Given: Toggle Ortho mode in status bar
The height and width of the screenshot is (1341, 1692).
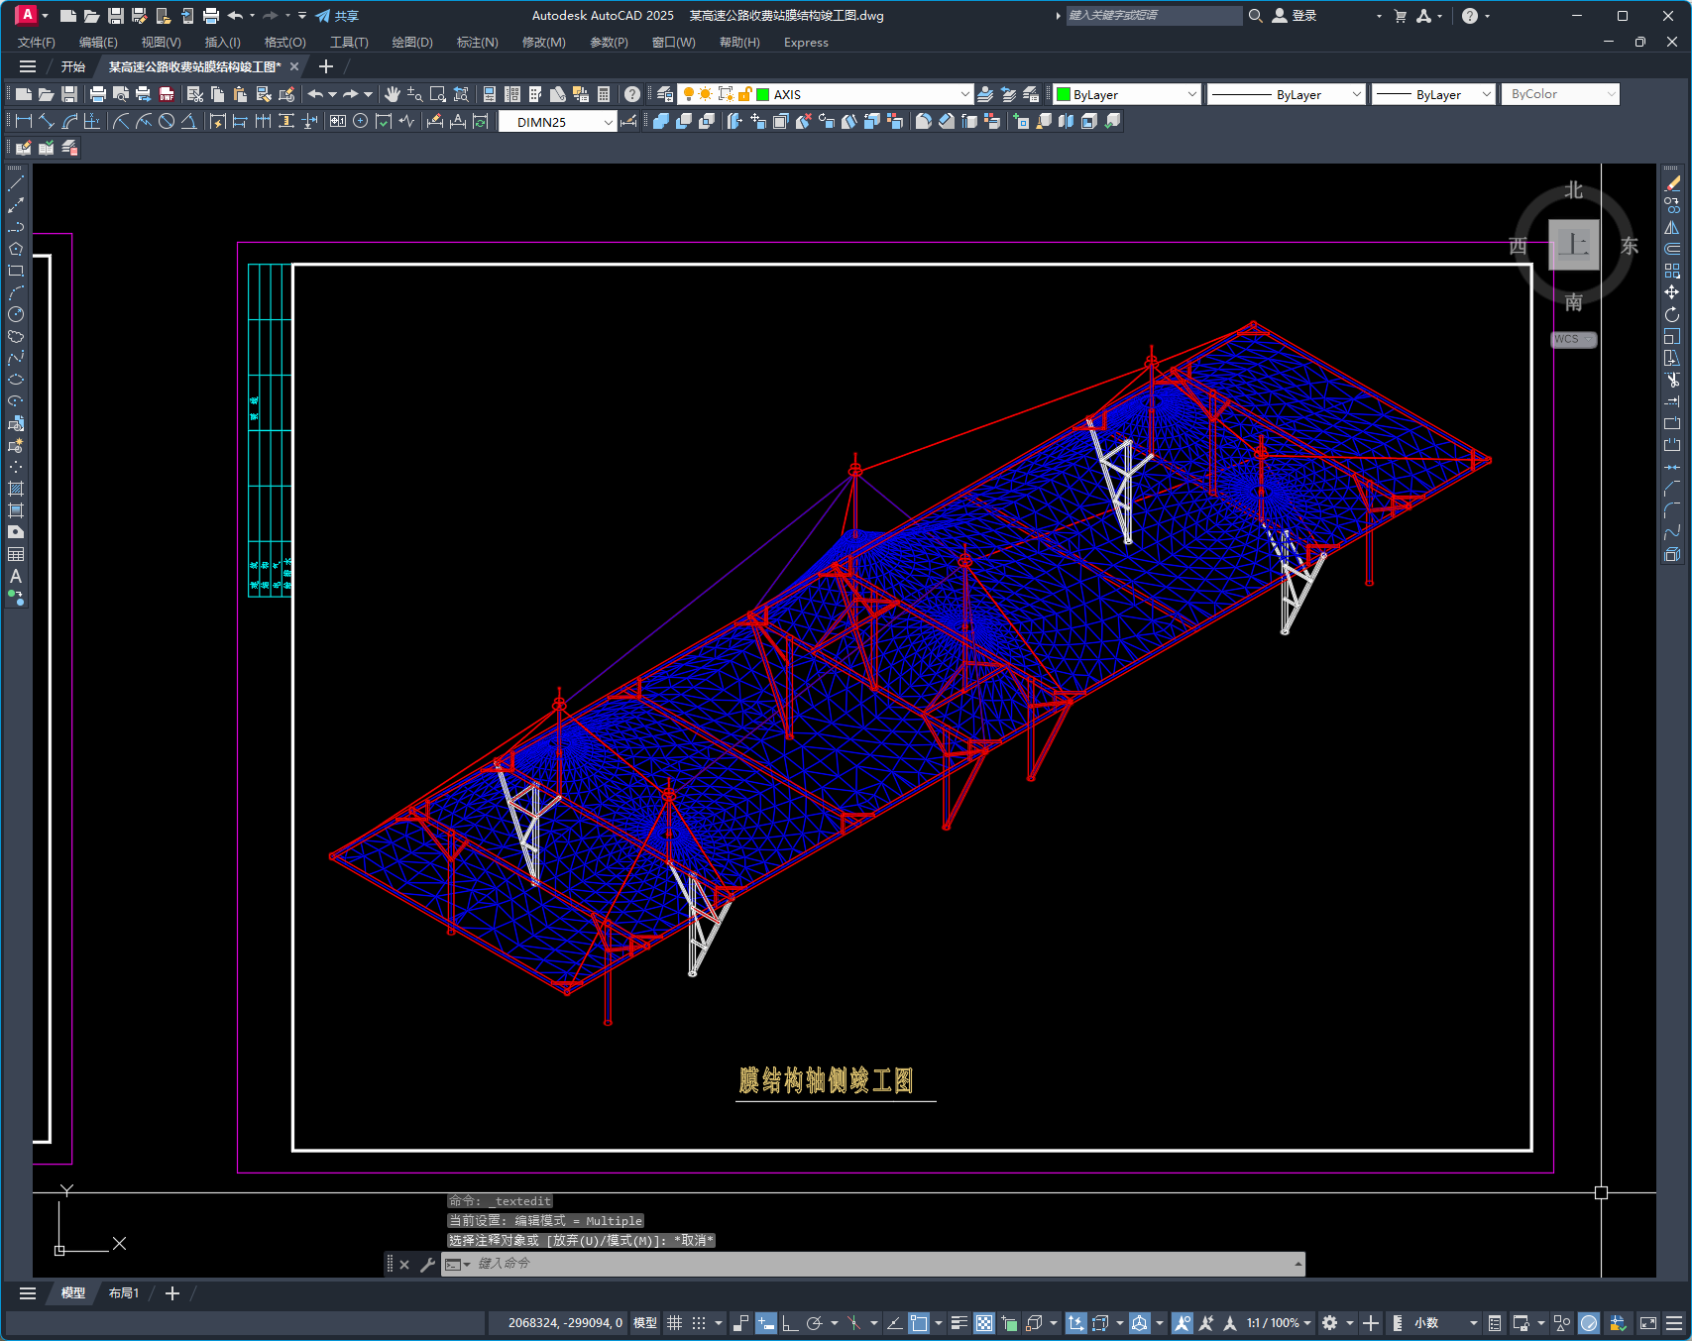Looking at the screenshot, I should click(790, 1323).
